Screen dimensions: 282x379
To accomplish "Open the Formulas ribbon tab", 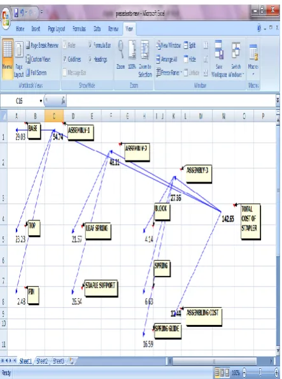I will [x=79, y=29].
